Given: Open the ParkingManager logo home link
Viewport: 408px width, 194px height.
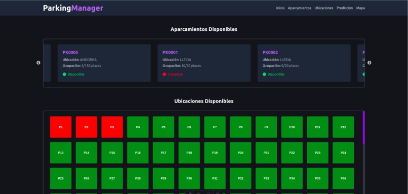Looking at the screenshot, I should click(73, 8).
